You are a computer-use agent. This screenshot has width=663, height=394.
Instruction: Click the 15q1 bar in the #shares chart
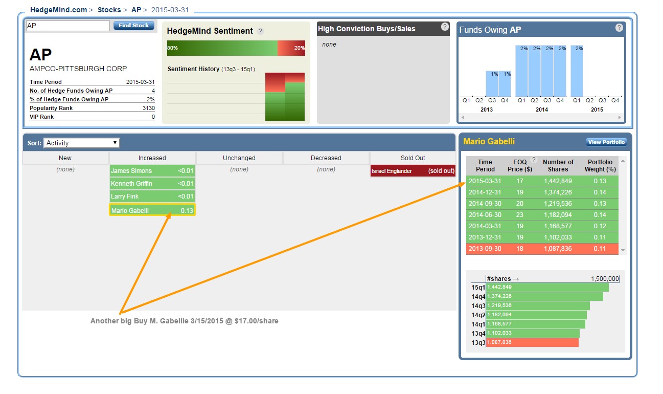click(547, 287)
